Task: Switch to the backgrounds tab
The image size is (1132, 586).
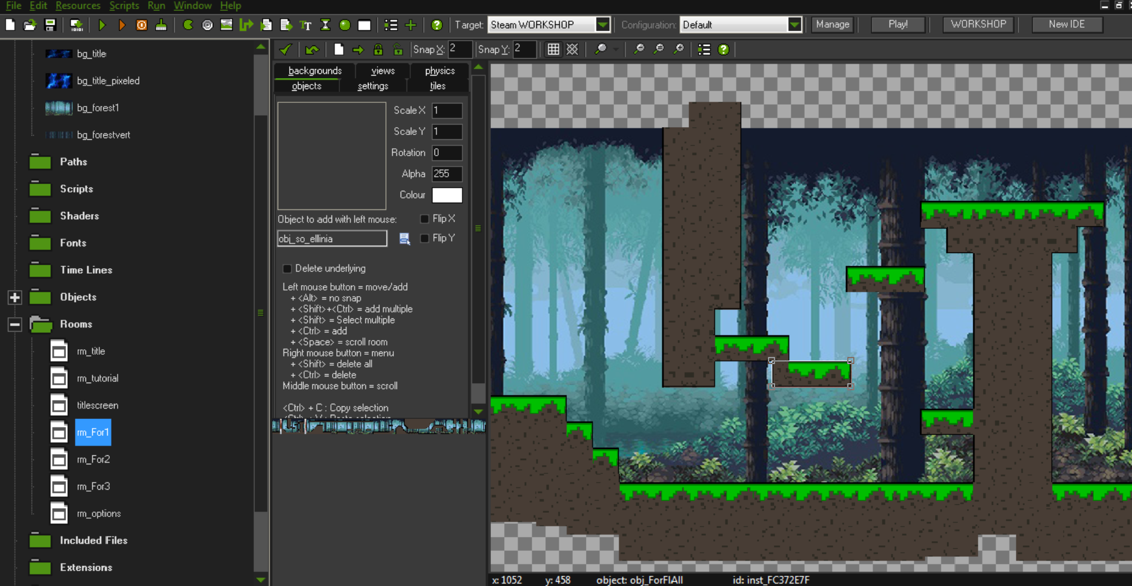Action: tap(315, 71)
